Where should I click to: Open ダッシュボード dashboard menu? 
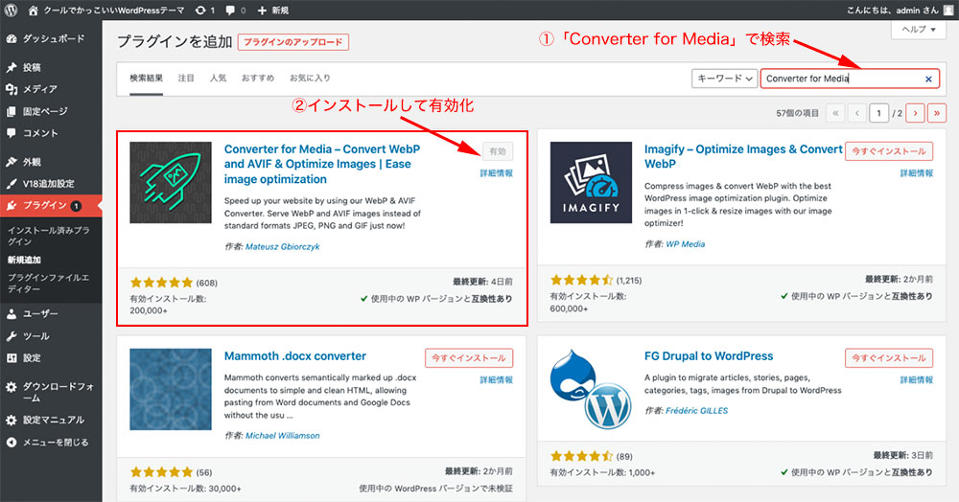51,38
